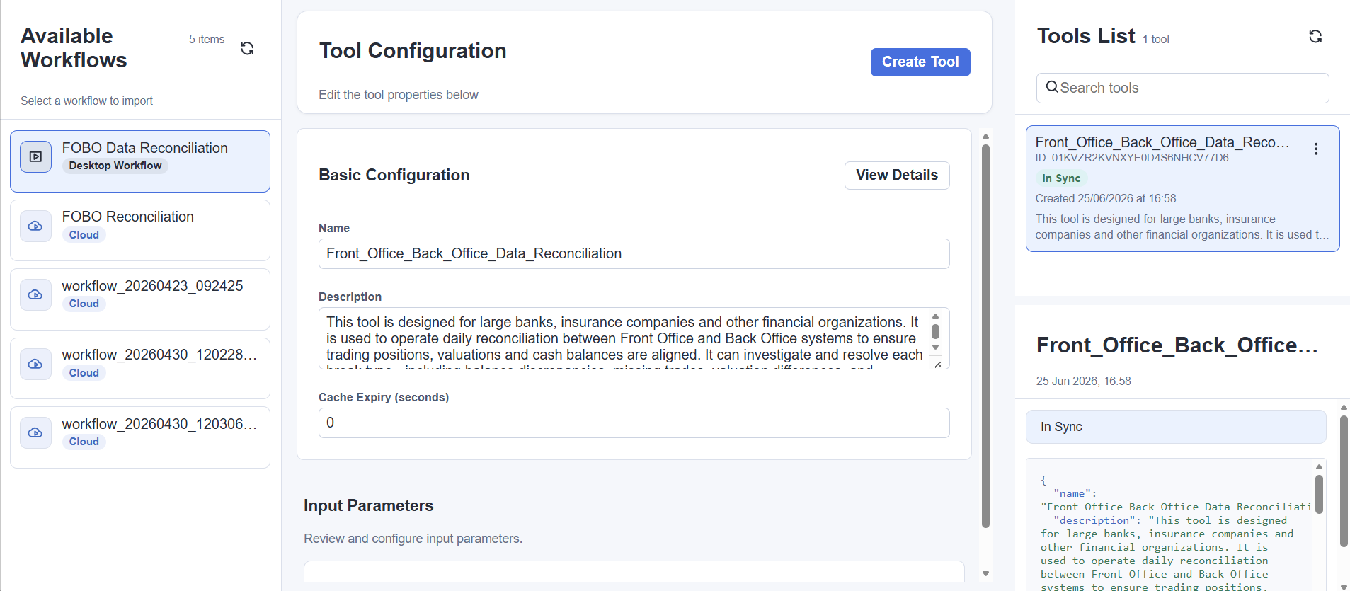Create the tool with Create Tool button
1350x591 pixels.
click(x=920, y=62)
